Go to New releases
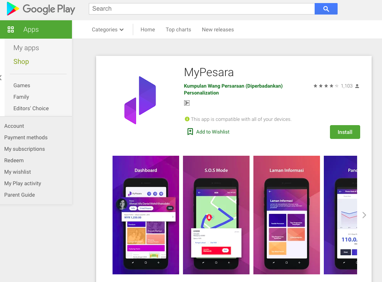The image size is (382, 282). [218, 29]
